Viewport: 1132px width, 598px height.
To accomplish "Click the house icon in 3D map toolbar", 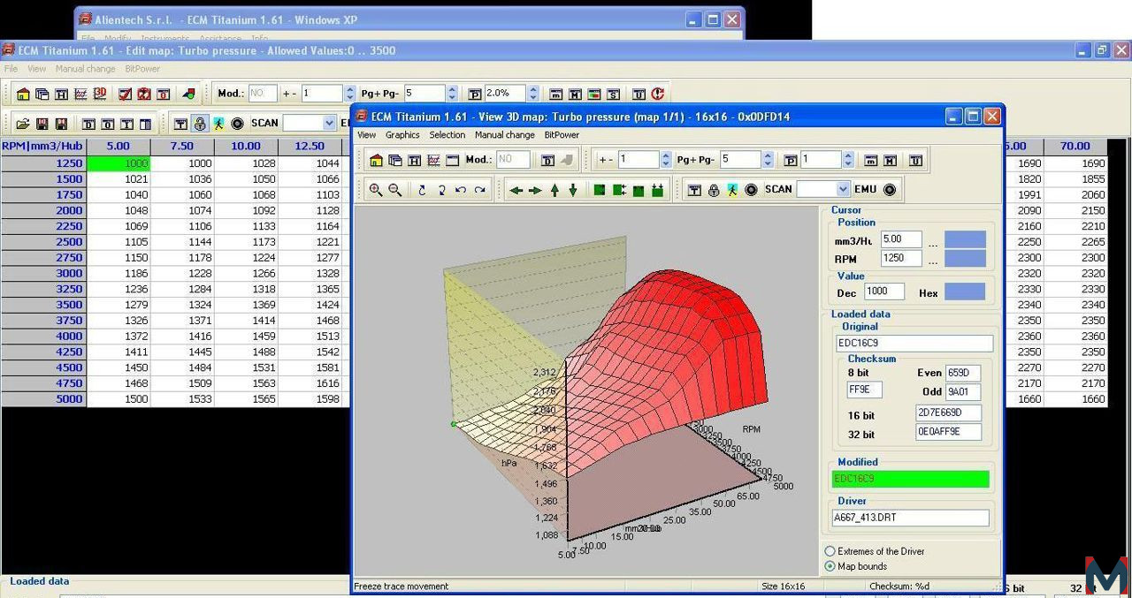I will (x=376, y=160).
